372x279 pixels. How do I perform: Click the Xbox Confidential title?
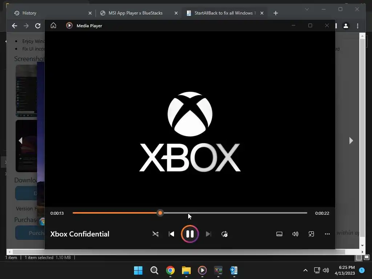tap(80, 234)
